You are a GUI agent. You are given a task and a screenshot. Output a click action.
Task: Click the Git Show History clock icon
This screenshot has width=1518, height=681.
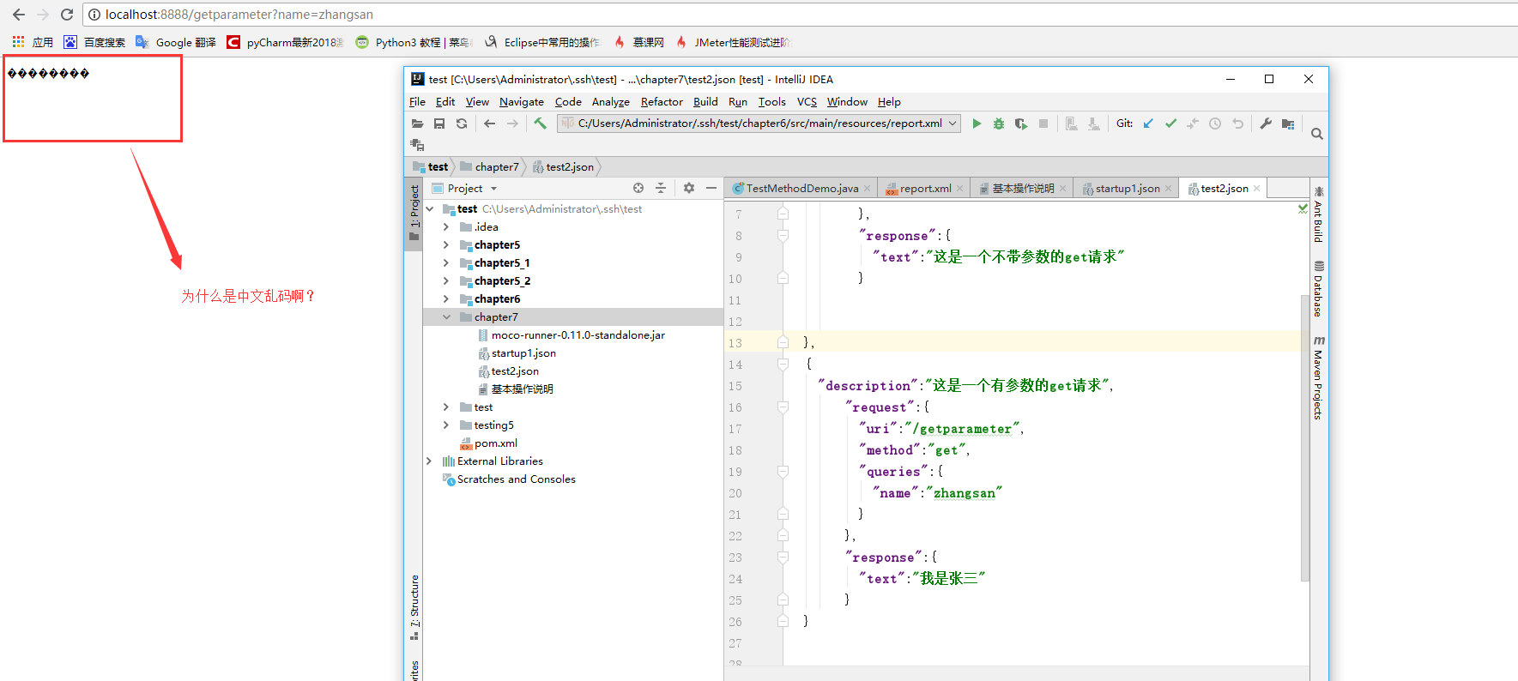click(x=1215, y=124)
